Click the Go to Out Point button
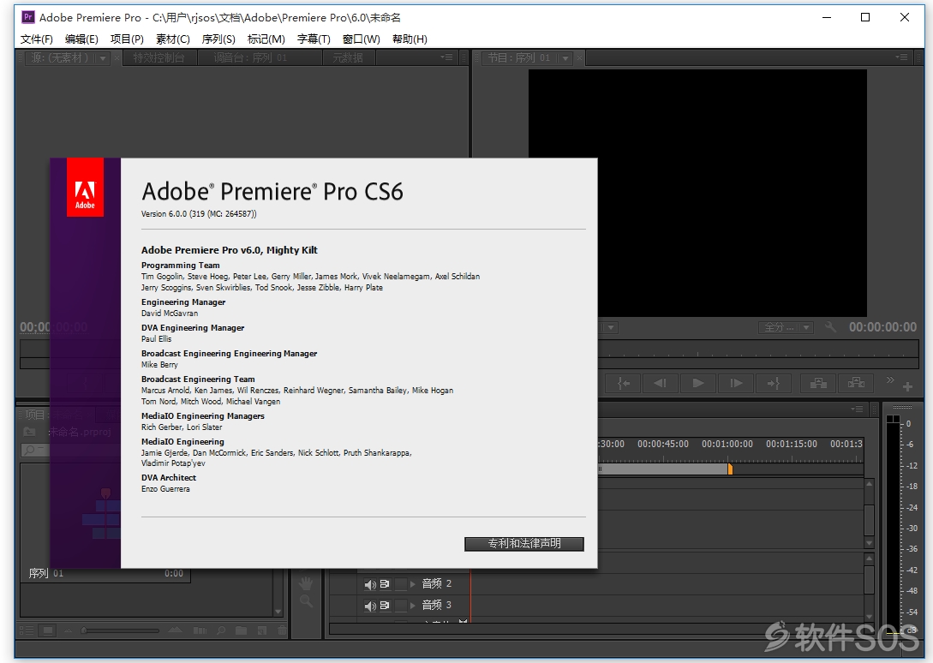Image resolution: width=933 pixels, height=663 pixels. (774, 383)
